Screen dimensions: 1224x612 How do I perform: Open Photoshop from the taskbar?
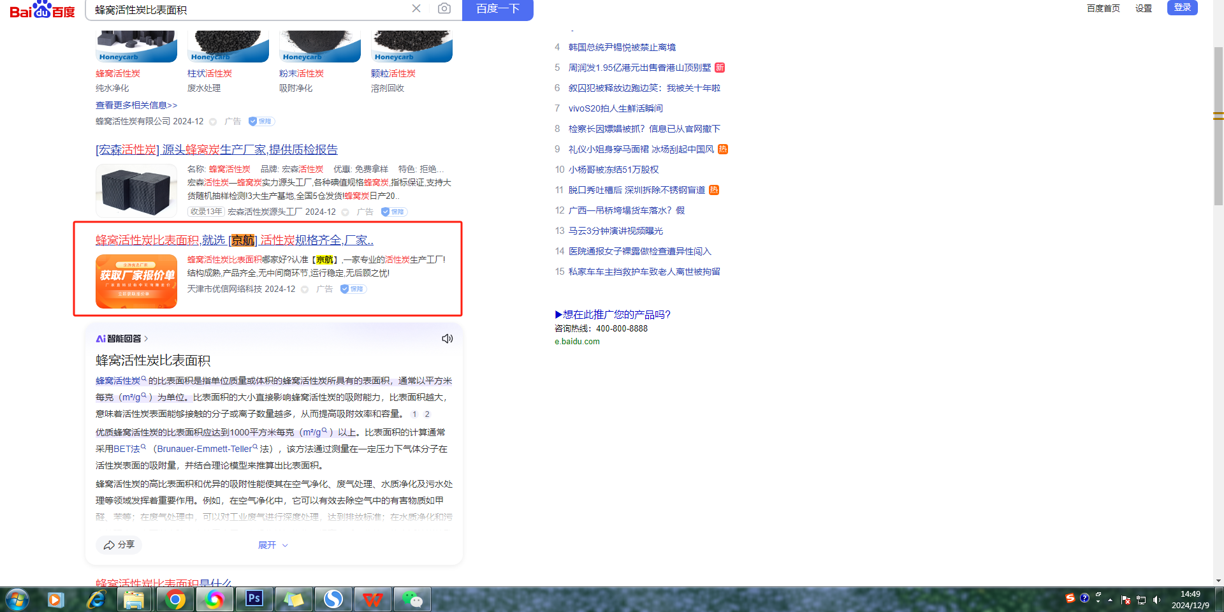[x=254, y=600]
